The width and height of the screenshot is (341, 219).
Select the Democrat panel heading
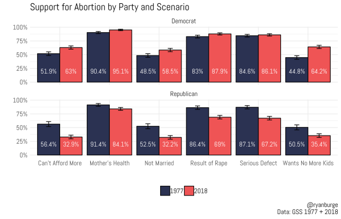point(184,21)
